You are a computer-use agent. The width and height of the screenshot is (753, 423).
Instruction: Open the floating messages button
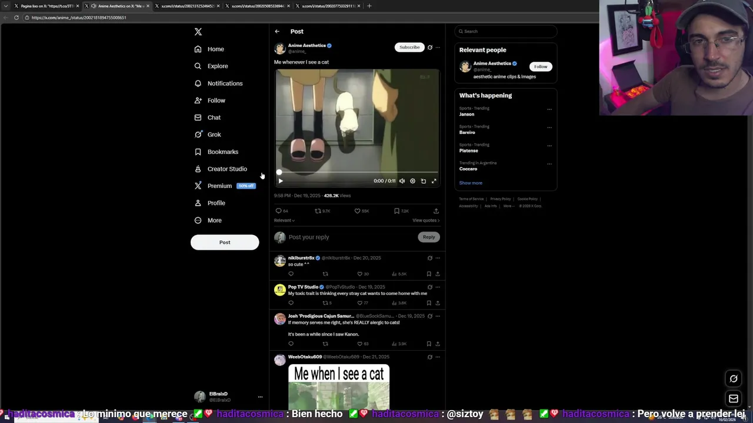point(734,399)
